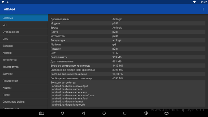The image size is (208, 117).
Task: Open the three-dot overflow menu
Action: coord(203,9)
